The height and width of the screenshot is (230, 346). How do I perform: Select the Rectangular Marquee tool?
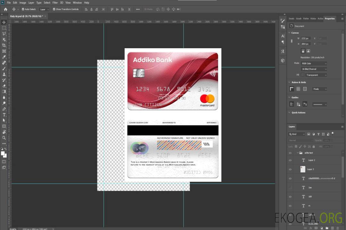(x=4, y=28)
